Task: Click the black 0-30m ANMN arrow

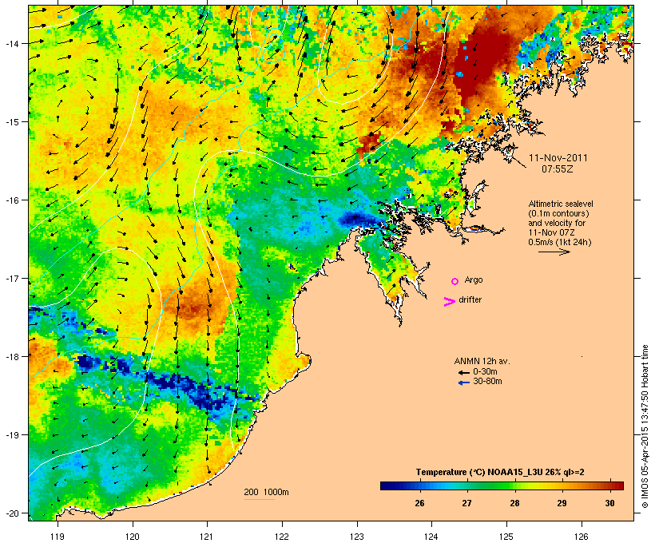Action: [x=463, y=373]
